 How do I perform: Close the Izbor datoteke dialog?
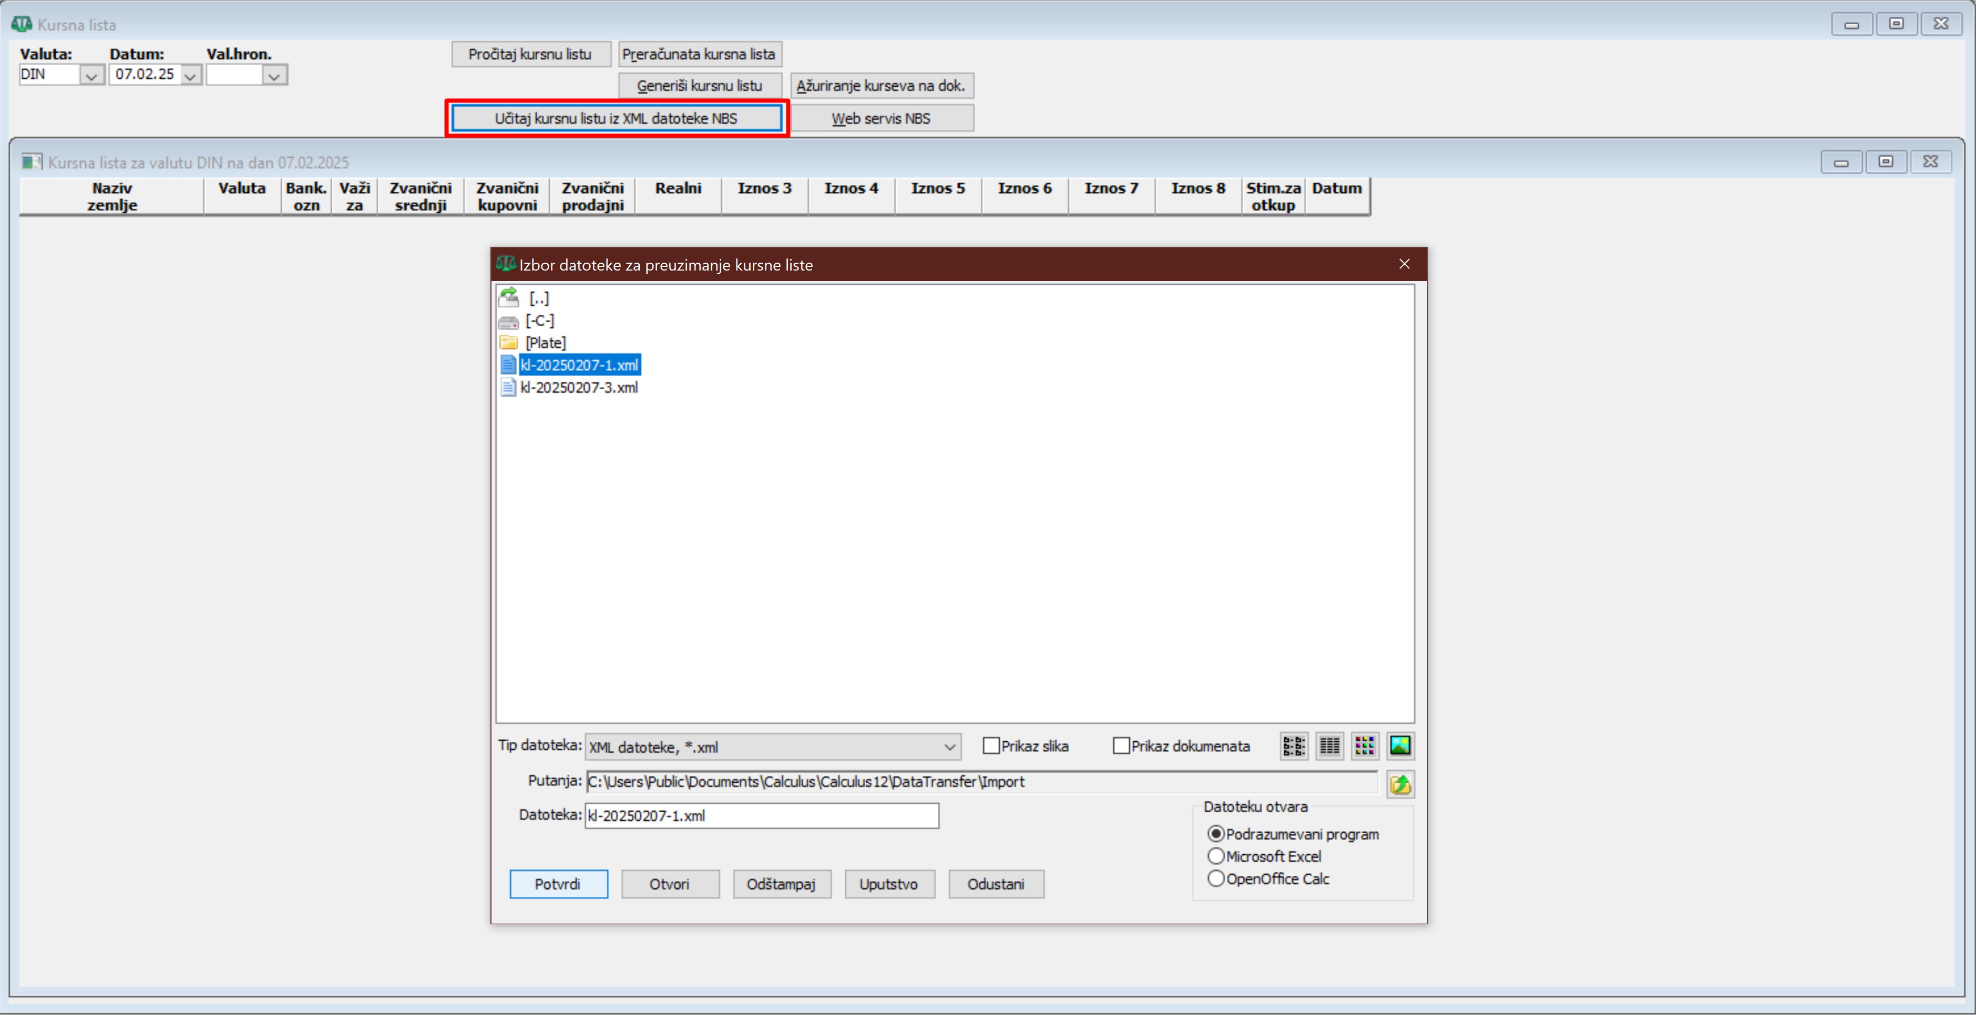tap(1404, 264)
